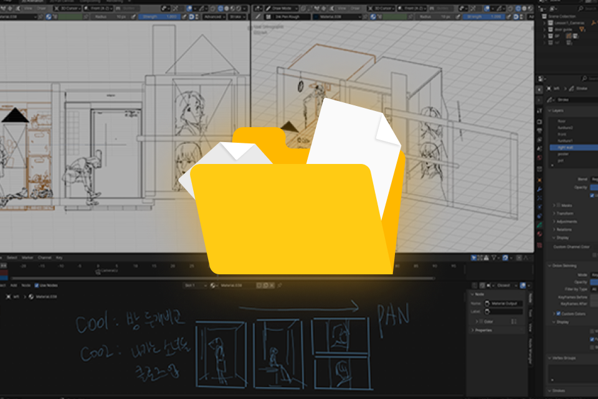This screenshot has height=399, width=598.
Task: Expand the Masks subpanel
Action: (554, 205)
